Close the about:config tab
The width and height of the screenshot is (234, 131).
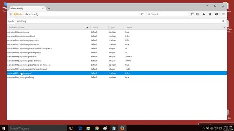point(43,8)
